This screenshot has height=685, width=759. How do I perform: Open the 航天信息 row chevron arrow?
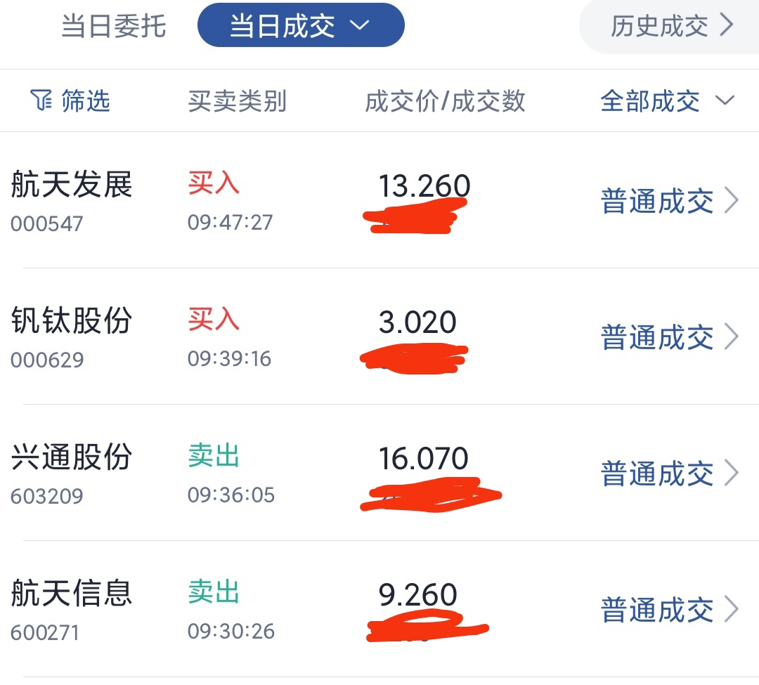(732, 610)
